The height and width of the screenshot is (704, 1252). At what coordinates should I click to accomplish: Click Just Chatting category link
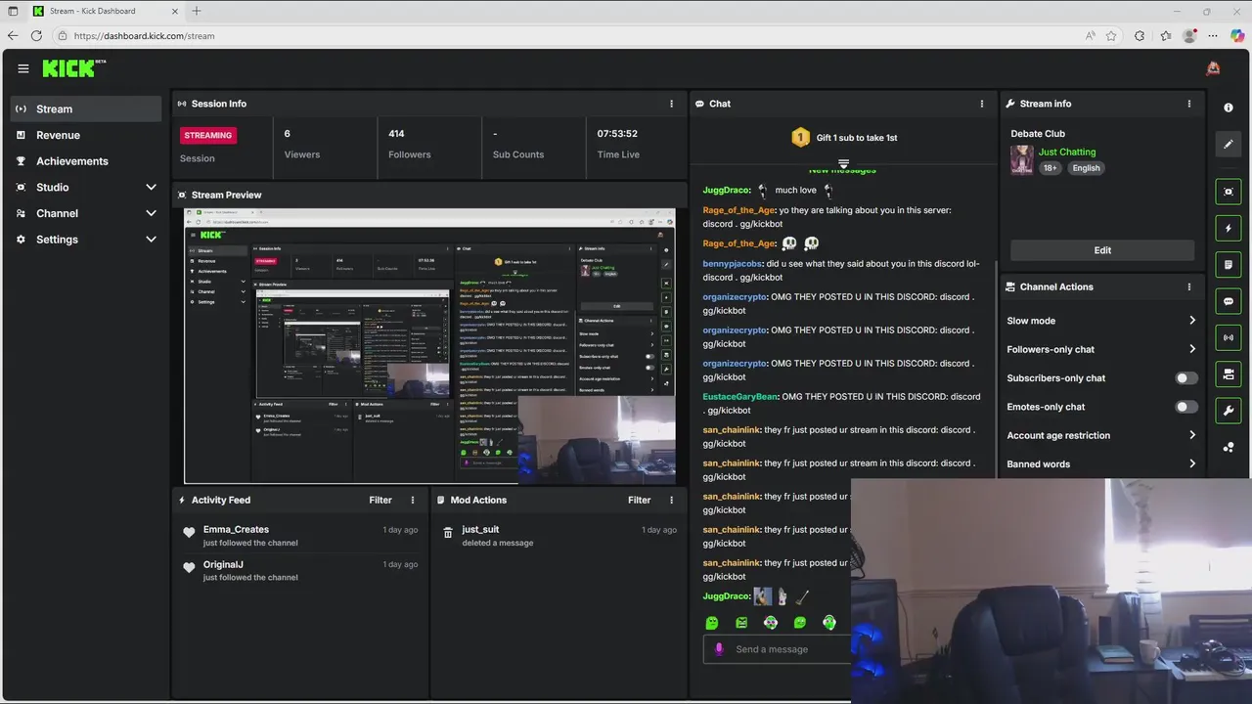[1067, 152]
